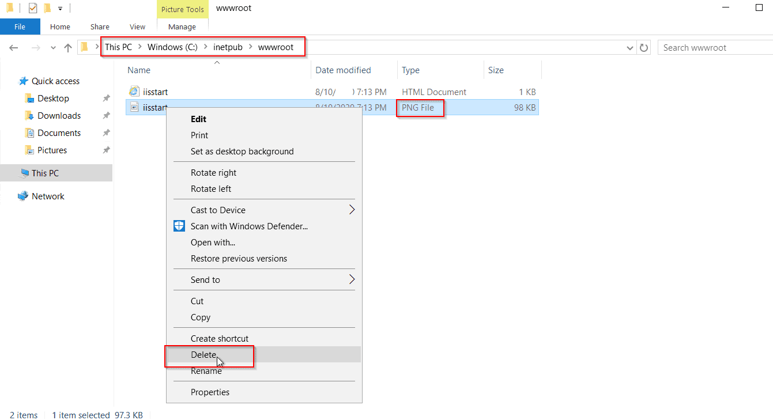Click the This PC icon in sidebar
Screen dimensions: 773x420
point(24,173)
